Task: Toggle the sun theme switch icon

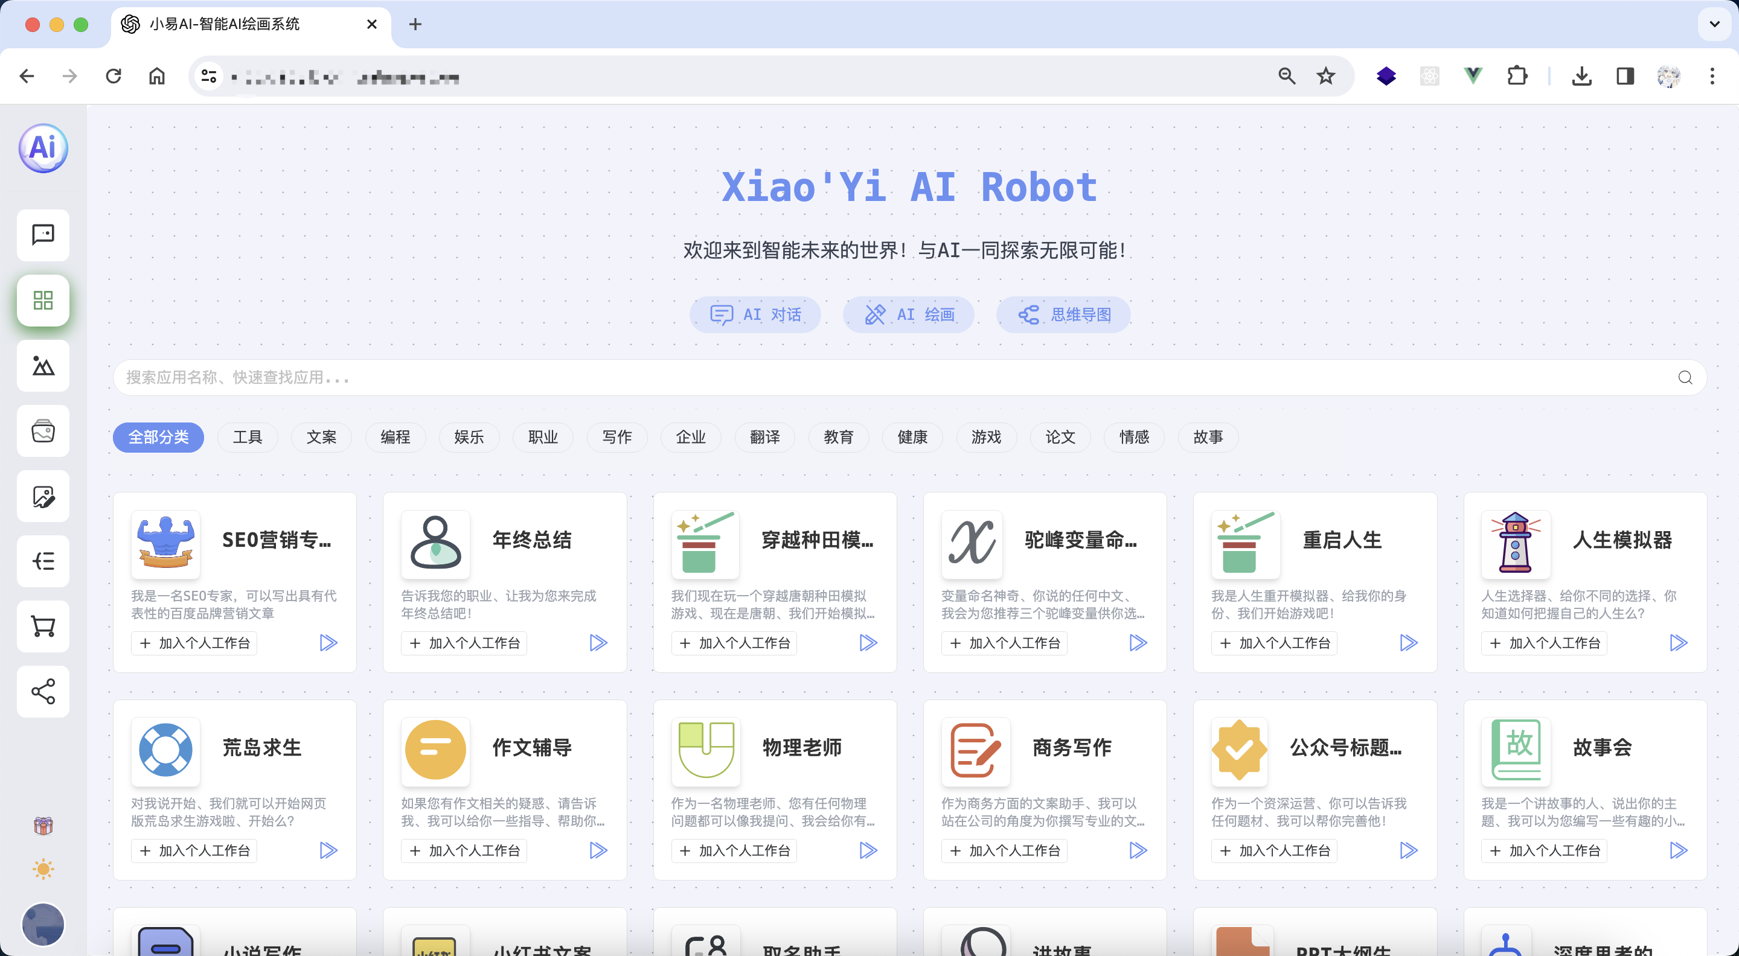Action: 43,869
